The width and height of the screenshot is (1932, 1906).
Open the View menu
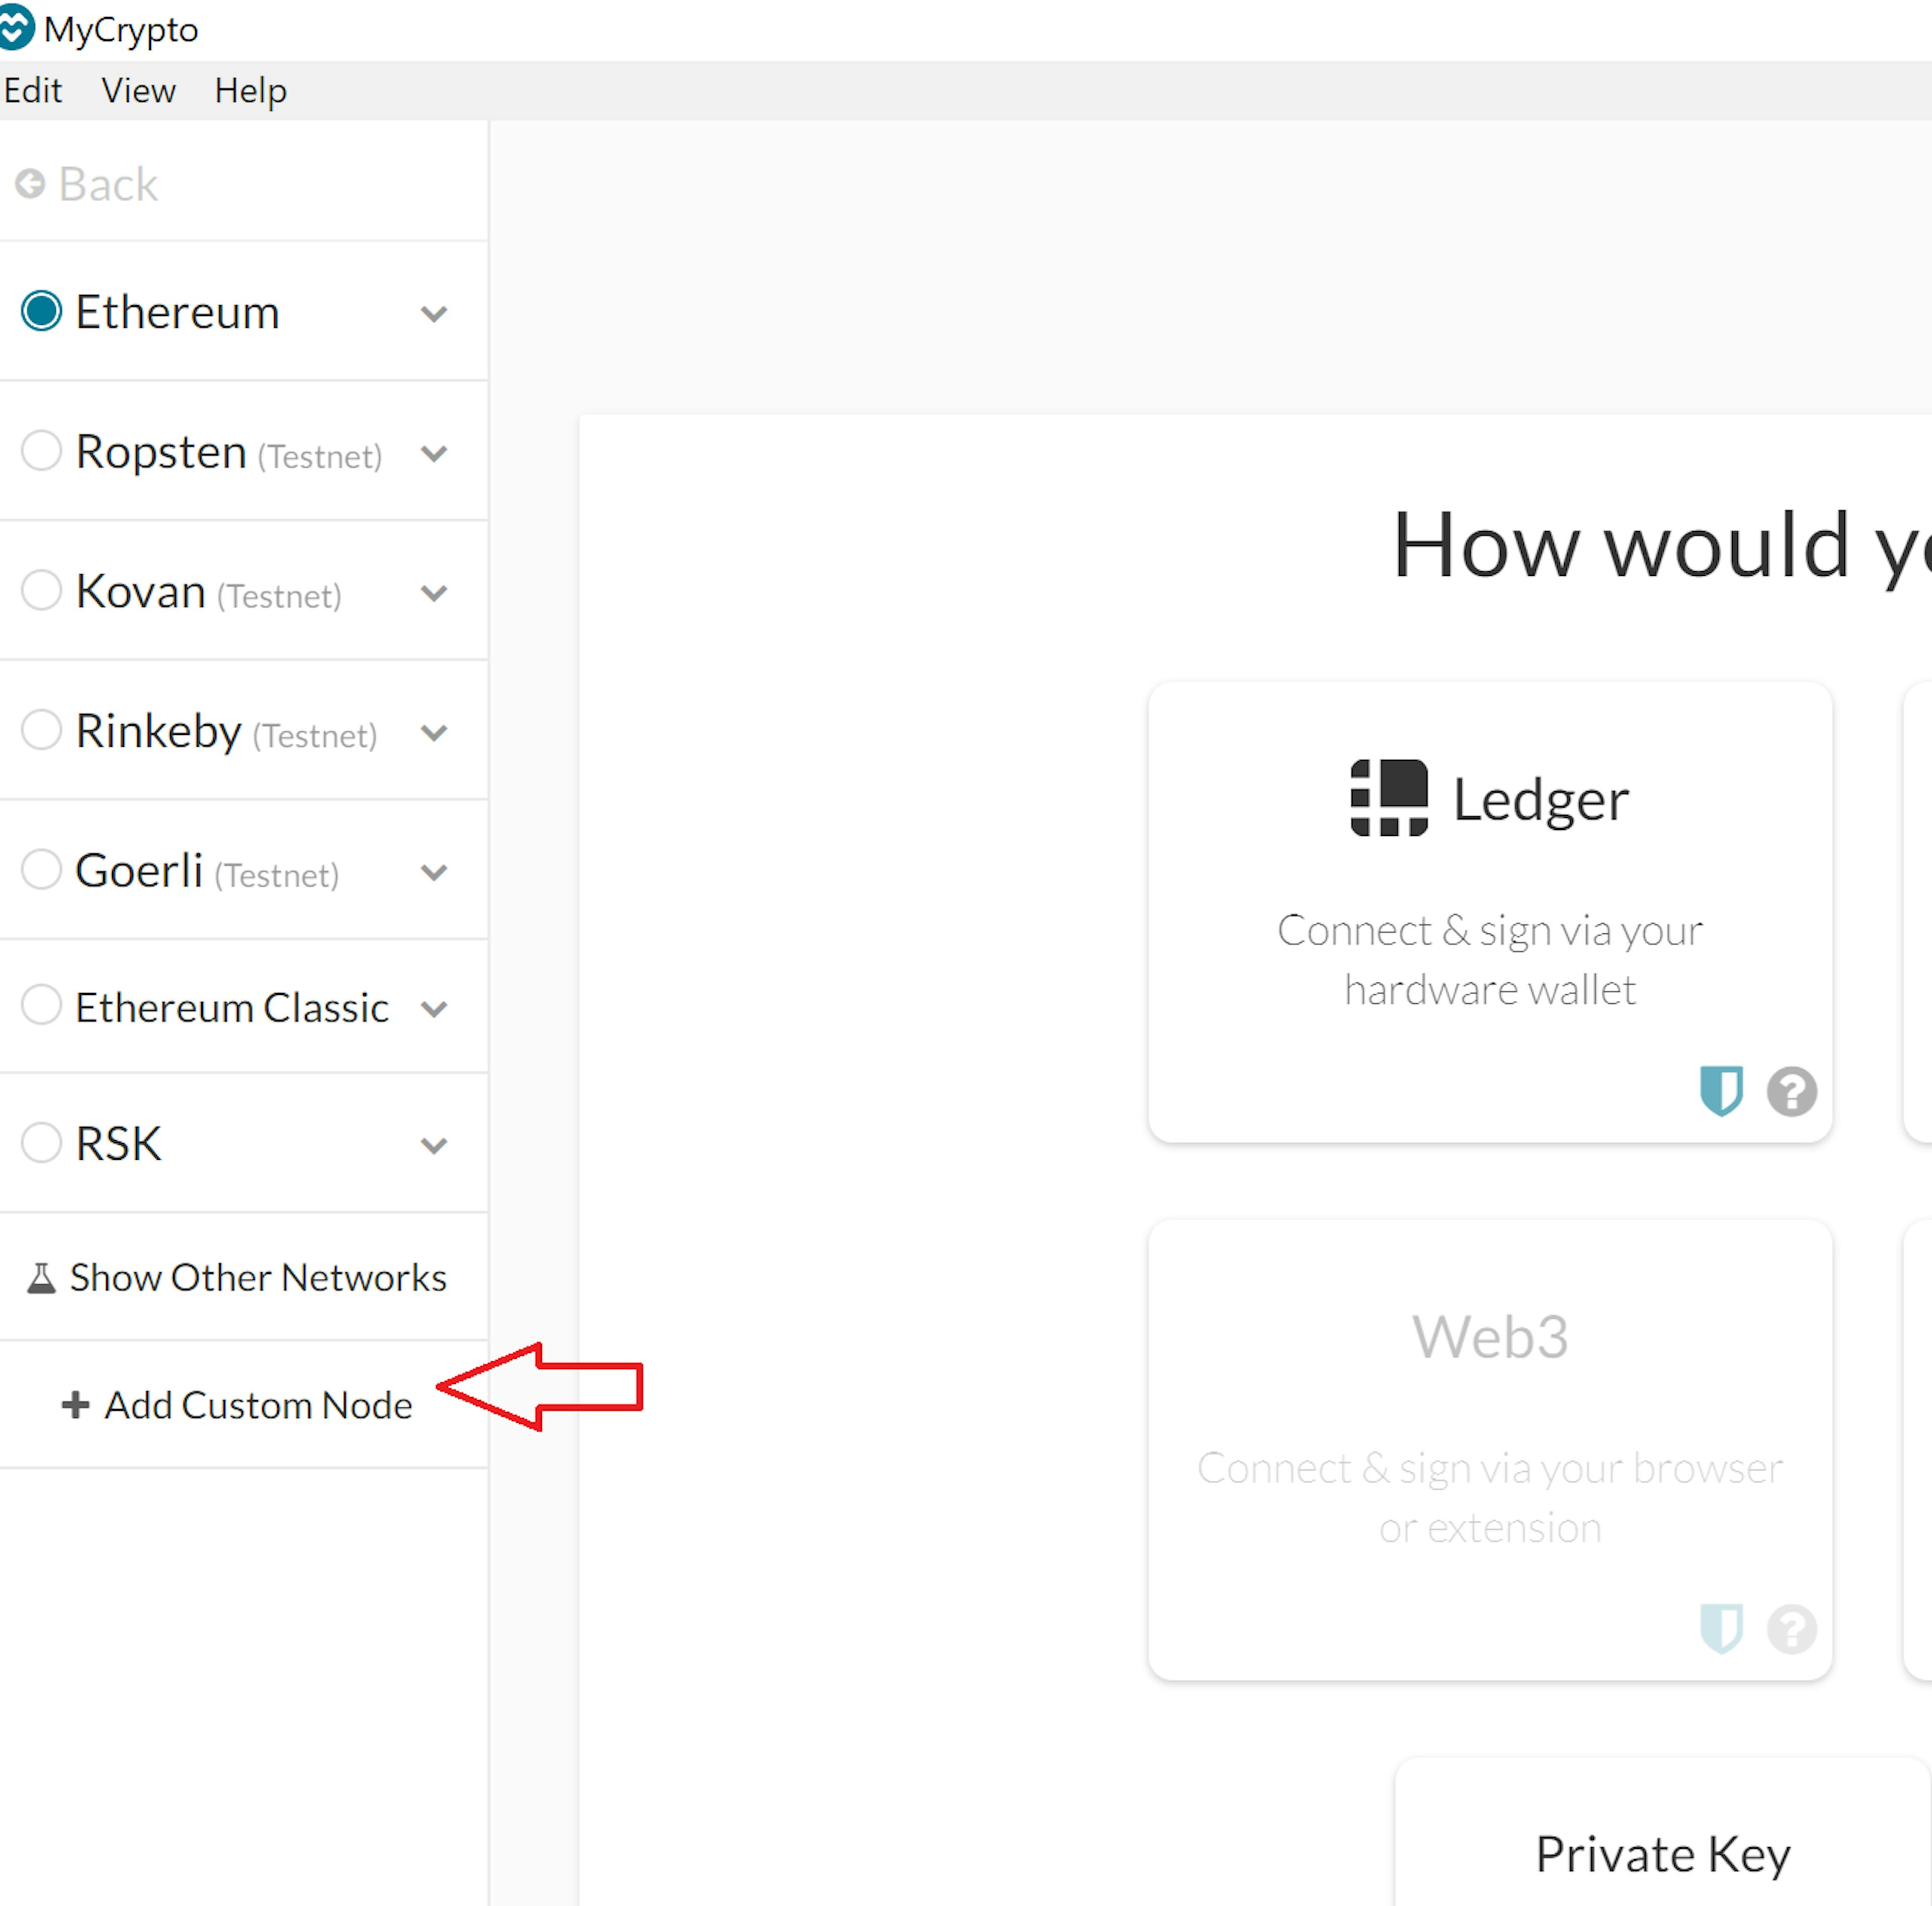(139, 91)
